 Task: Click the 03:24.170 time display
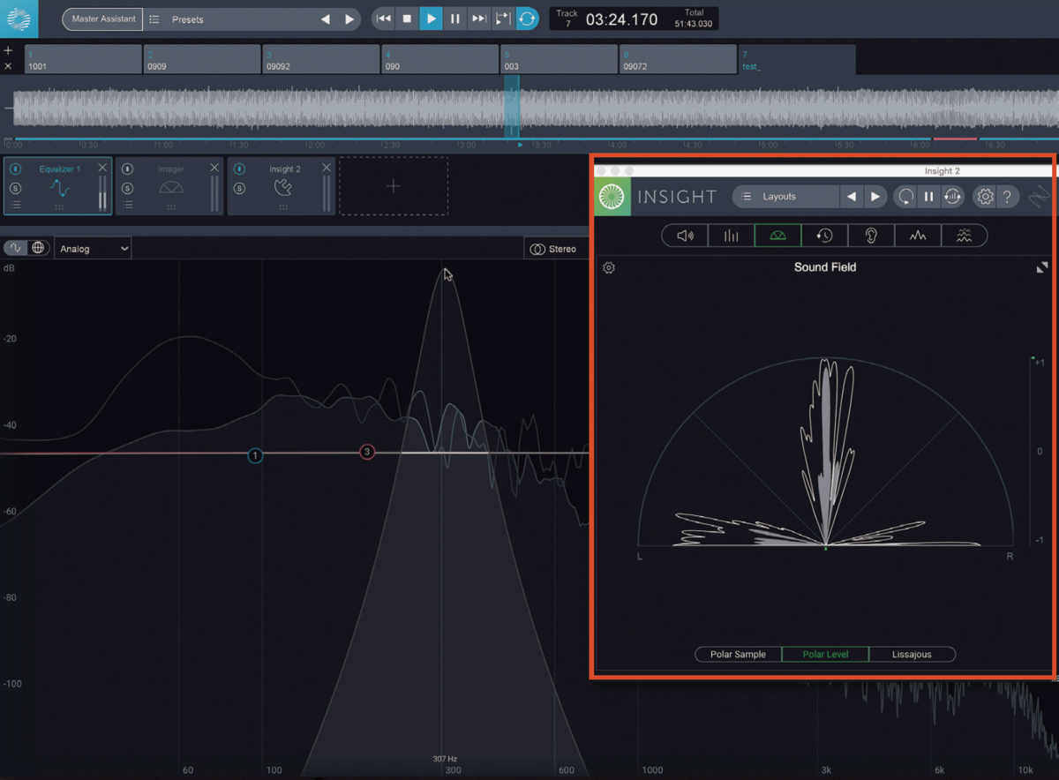tap(621, 19)
